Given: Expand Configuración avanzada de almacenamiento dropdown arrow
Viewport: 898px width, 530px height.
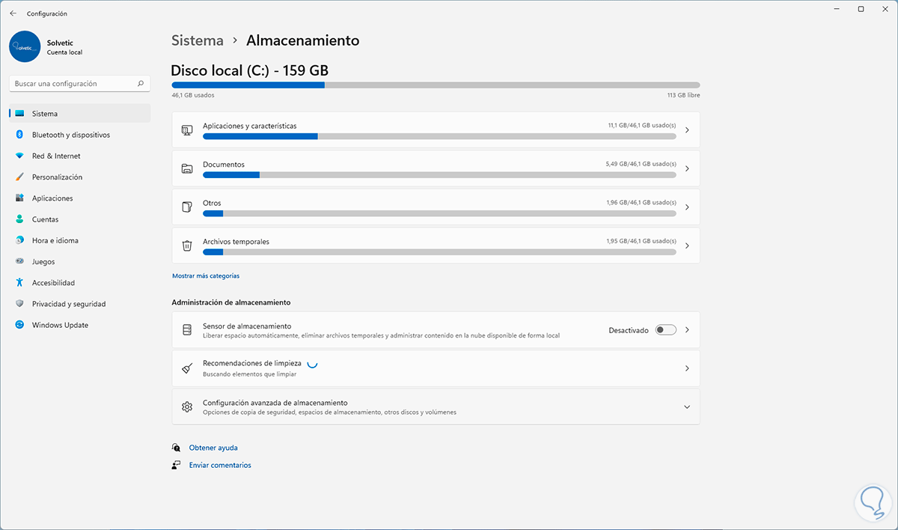Looking at the screenshot, I should (687, 407).
